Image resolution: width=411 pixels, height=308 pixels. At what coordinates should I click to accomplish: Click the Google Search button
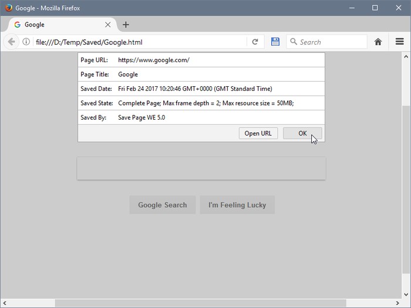coord(162,205)
